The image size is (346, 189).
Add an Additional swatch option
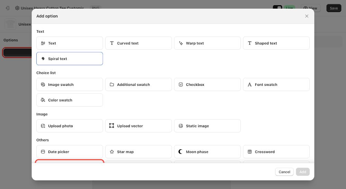tap(138, 84)
